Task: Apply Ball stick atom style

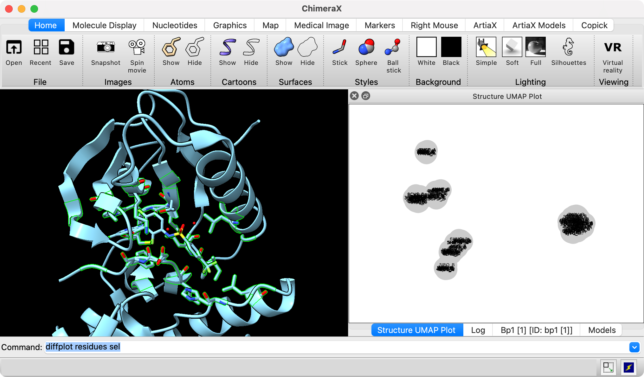Action: point(393,48)
